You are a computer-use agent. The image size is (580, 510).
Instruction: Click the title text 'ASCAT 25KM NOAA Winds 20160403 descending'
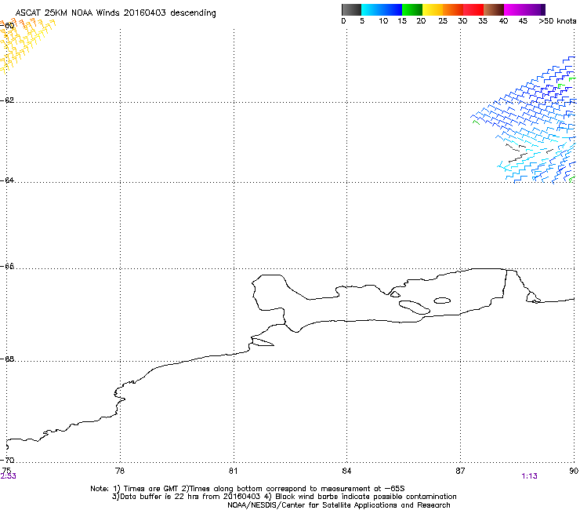[x=115, y=13]
